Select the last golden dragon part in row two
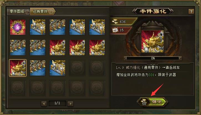Viewport: 201px width, 115px height. (x=97, y=48)
